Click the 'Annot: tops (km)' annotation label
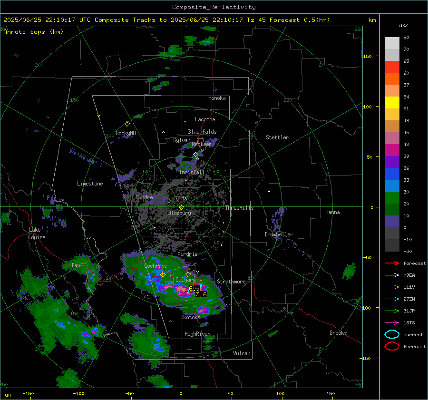Image resolution: width=428 pixels, height=400 pixels. (33, 32)
